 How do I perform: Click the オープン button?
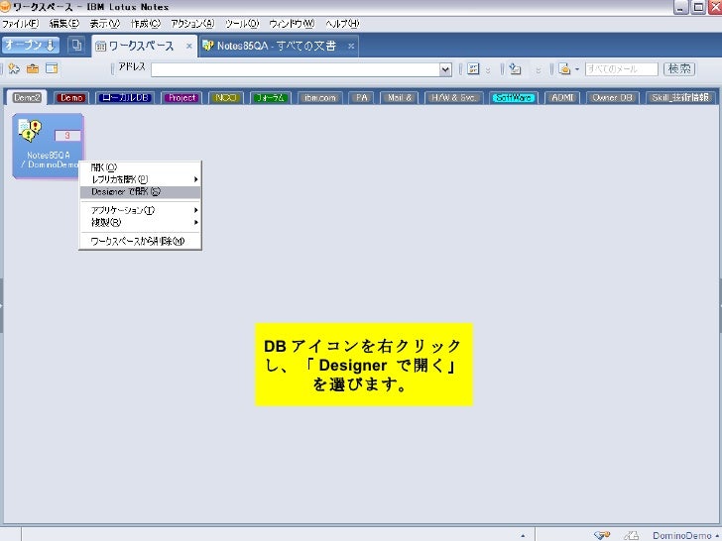(31, 46)
